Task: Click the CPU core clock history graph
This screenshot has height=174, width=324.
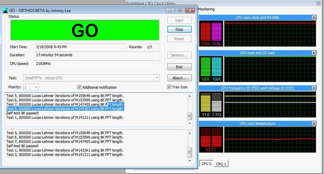Action: [x=270, y=34]
